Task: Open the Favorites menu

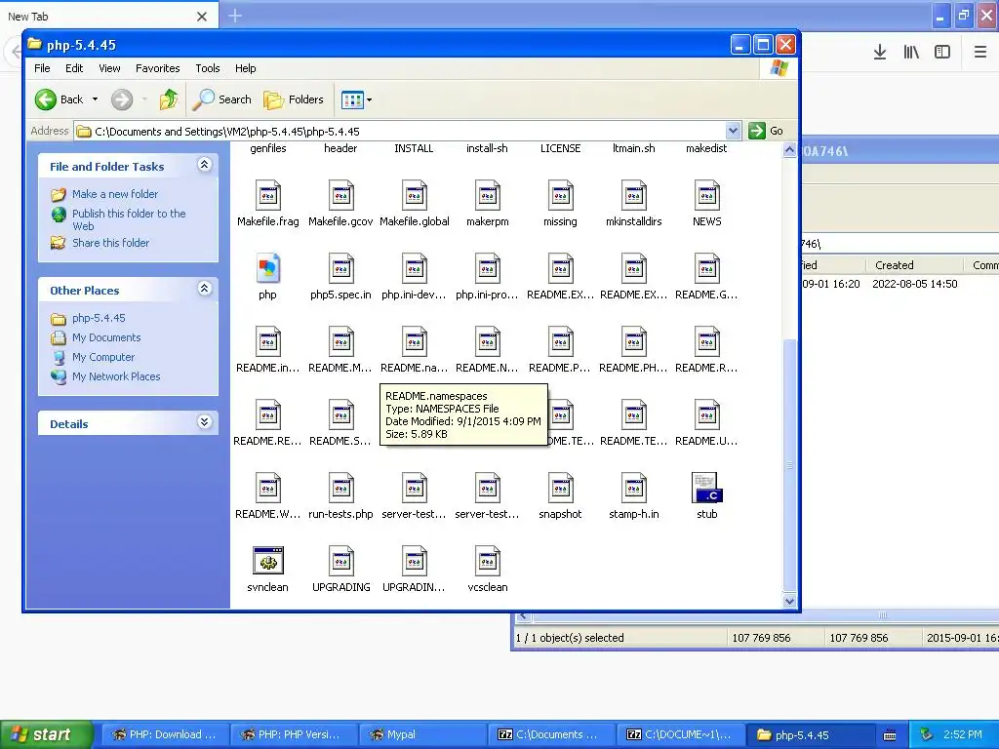Action: 157,68
